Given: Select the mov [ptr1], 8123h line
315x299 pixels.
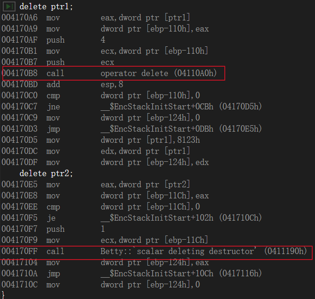Looking at the screenshot, I should tap(101, 140).
